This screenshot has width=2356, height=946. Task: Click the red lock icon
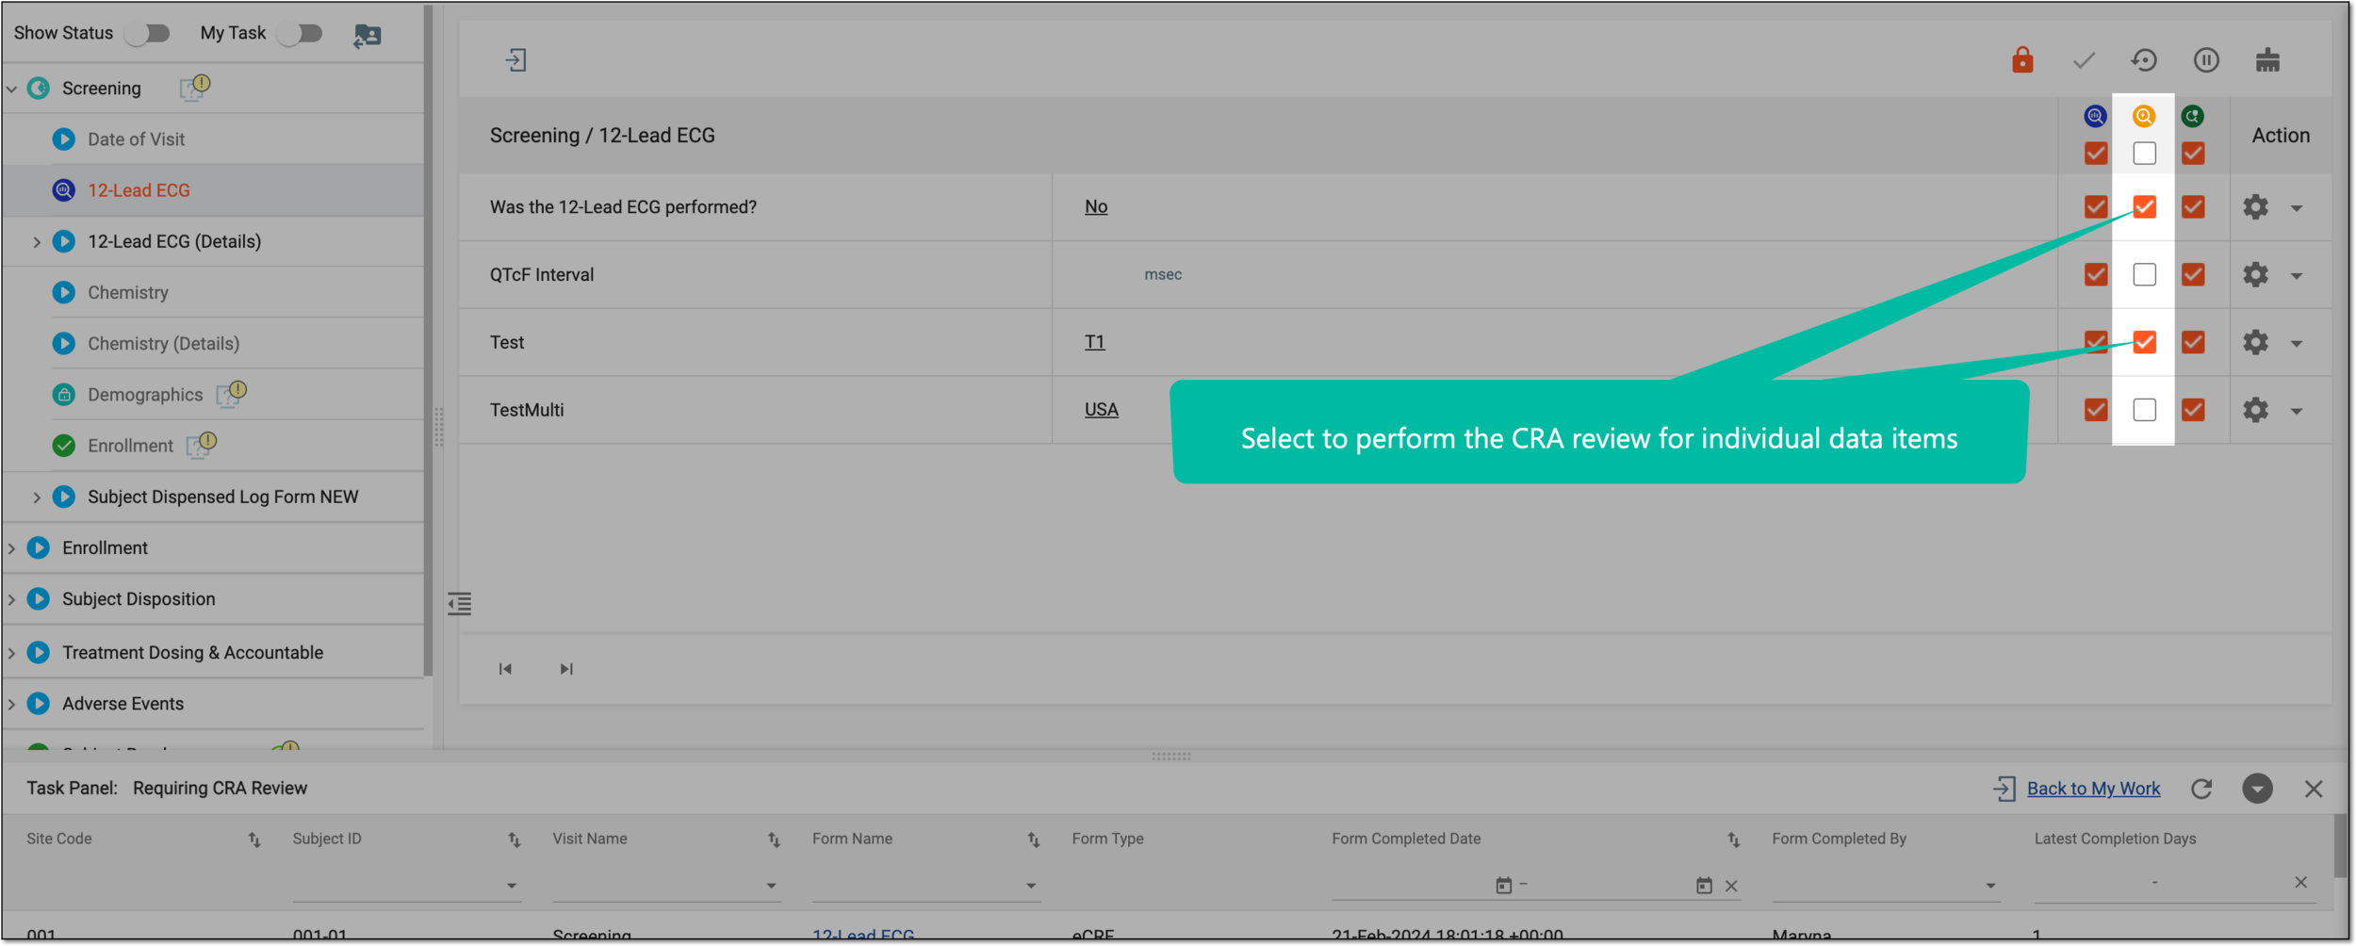(x=2022, y=60)
